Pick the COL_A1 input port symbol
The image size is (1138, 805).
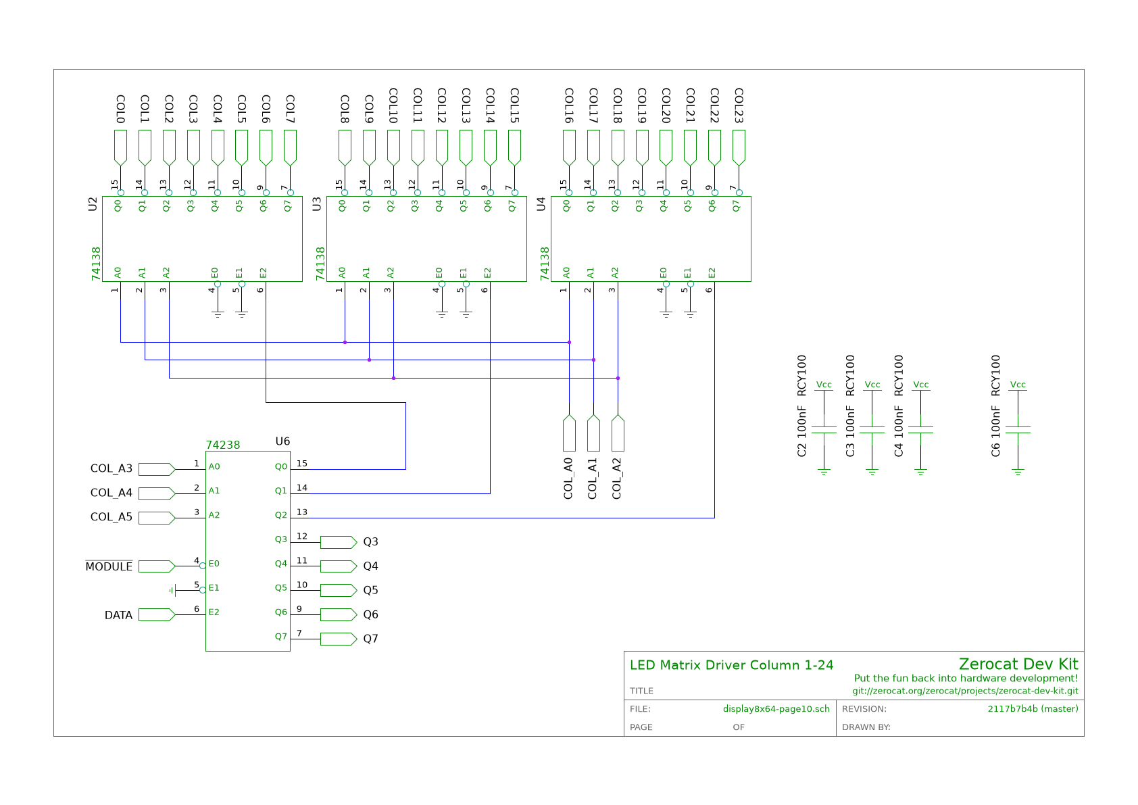pyautogui.click(x=593, y=433)
